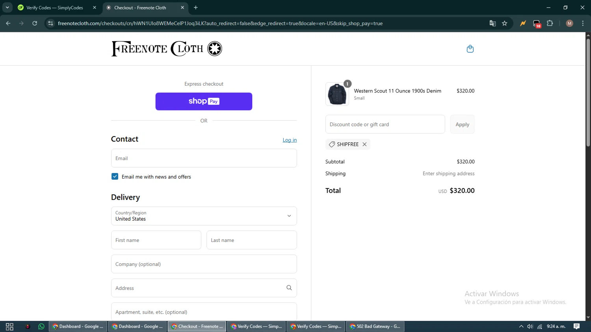Open Windows Task View icon
This screenshot has height=332, width=591.
(x=10, y=326)
